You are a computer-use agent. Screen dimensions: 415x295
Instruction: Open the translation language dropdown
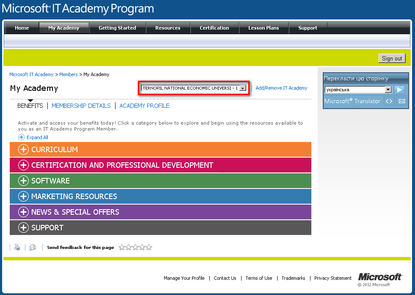[358, 90]
